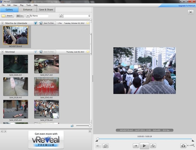Click the Import folder button

point(8,16)
